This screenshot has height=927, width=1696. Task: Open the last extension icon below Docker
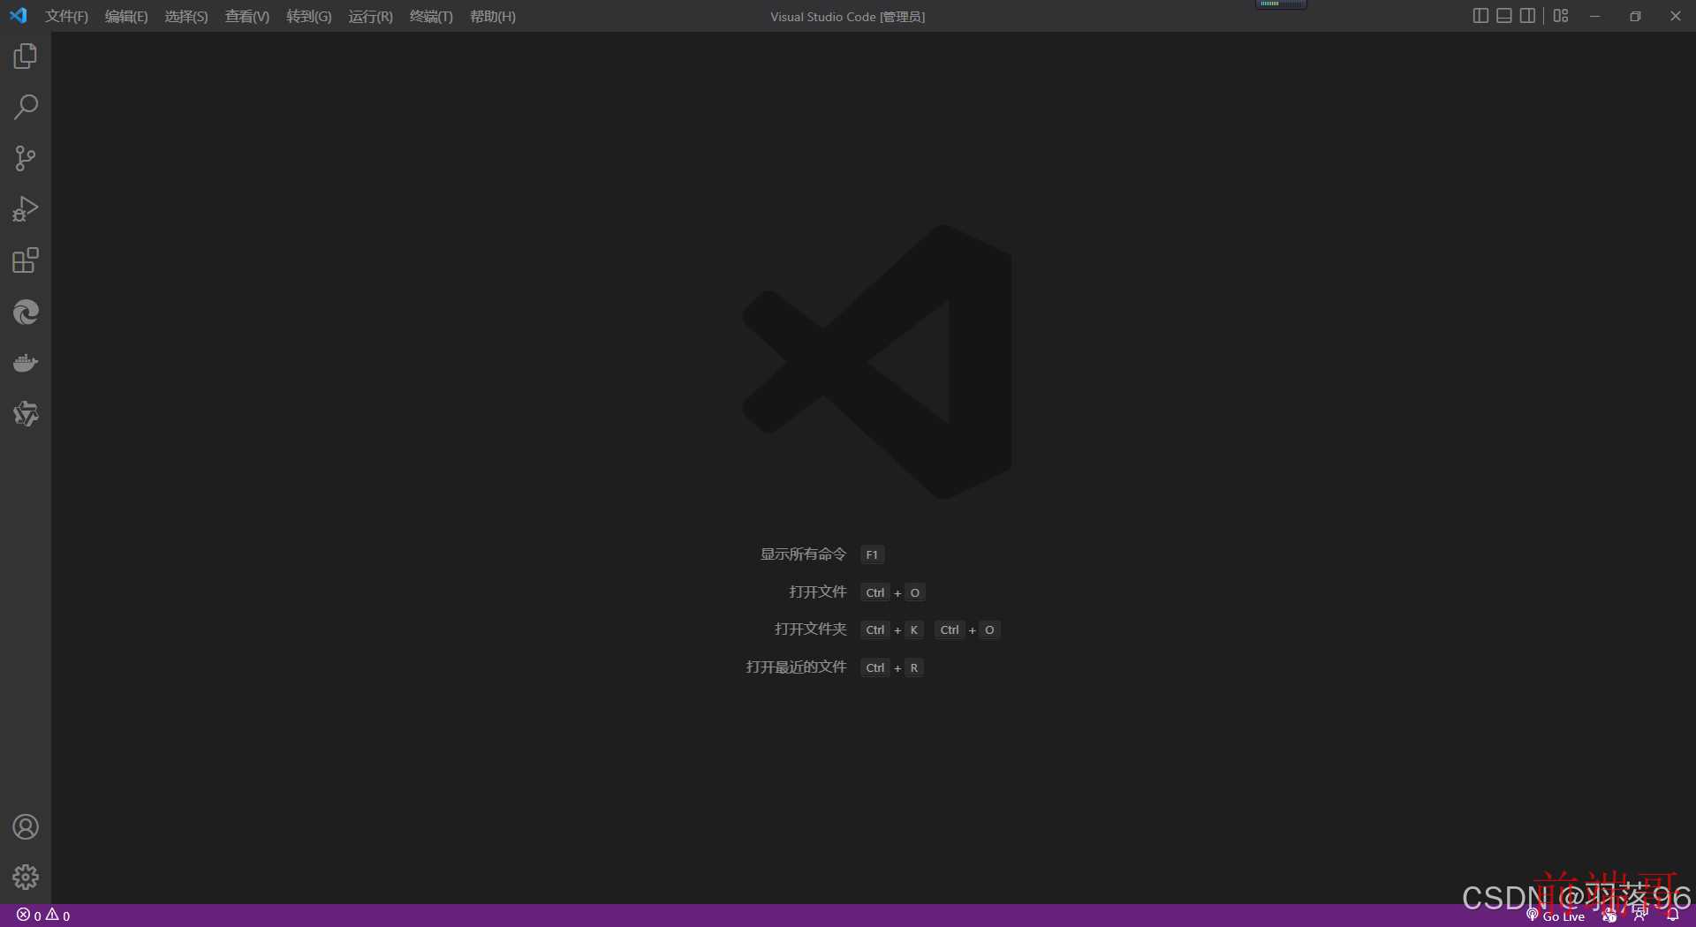click(26, 414)
